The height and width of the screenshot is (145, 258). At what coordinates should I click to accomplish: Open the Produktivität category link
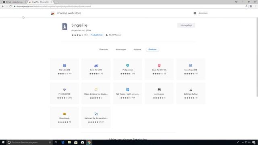point(96,35)
